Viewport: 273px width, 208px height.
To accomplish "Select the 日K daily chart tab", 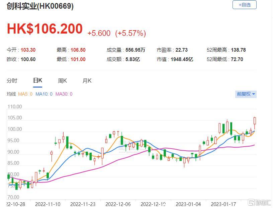I will point(37,81).
